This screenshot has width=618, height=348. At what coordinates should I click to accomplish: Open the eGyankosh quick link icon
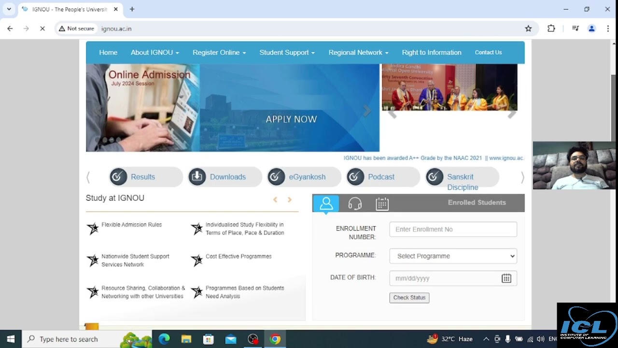click(x=276, y=177)
